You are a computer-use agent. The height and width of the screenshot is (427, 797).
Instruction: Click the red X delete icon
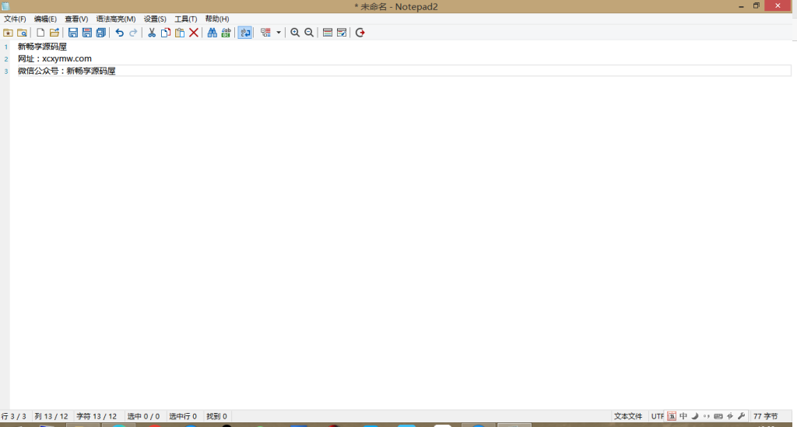194,33
